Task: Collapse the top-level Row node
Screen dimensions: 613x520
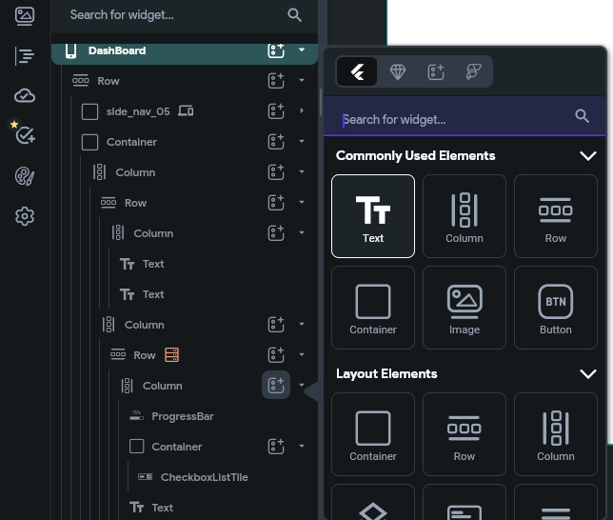Action: pos(302,80)
